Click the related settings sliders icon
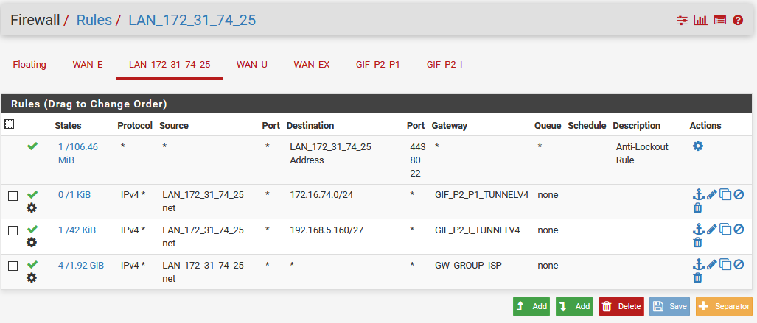 (x=682, y=21)
